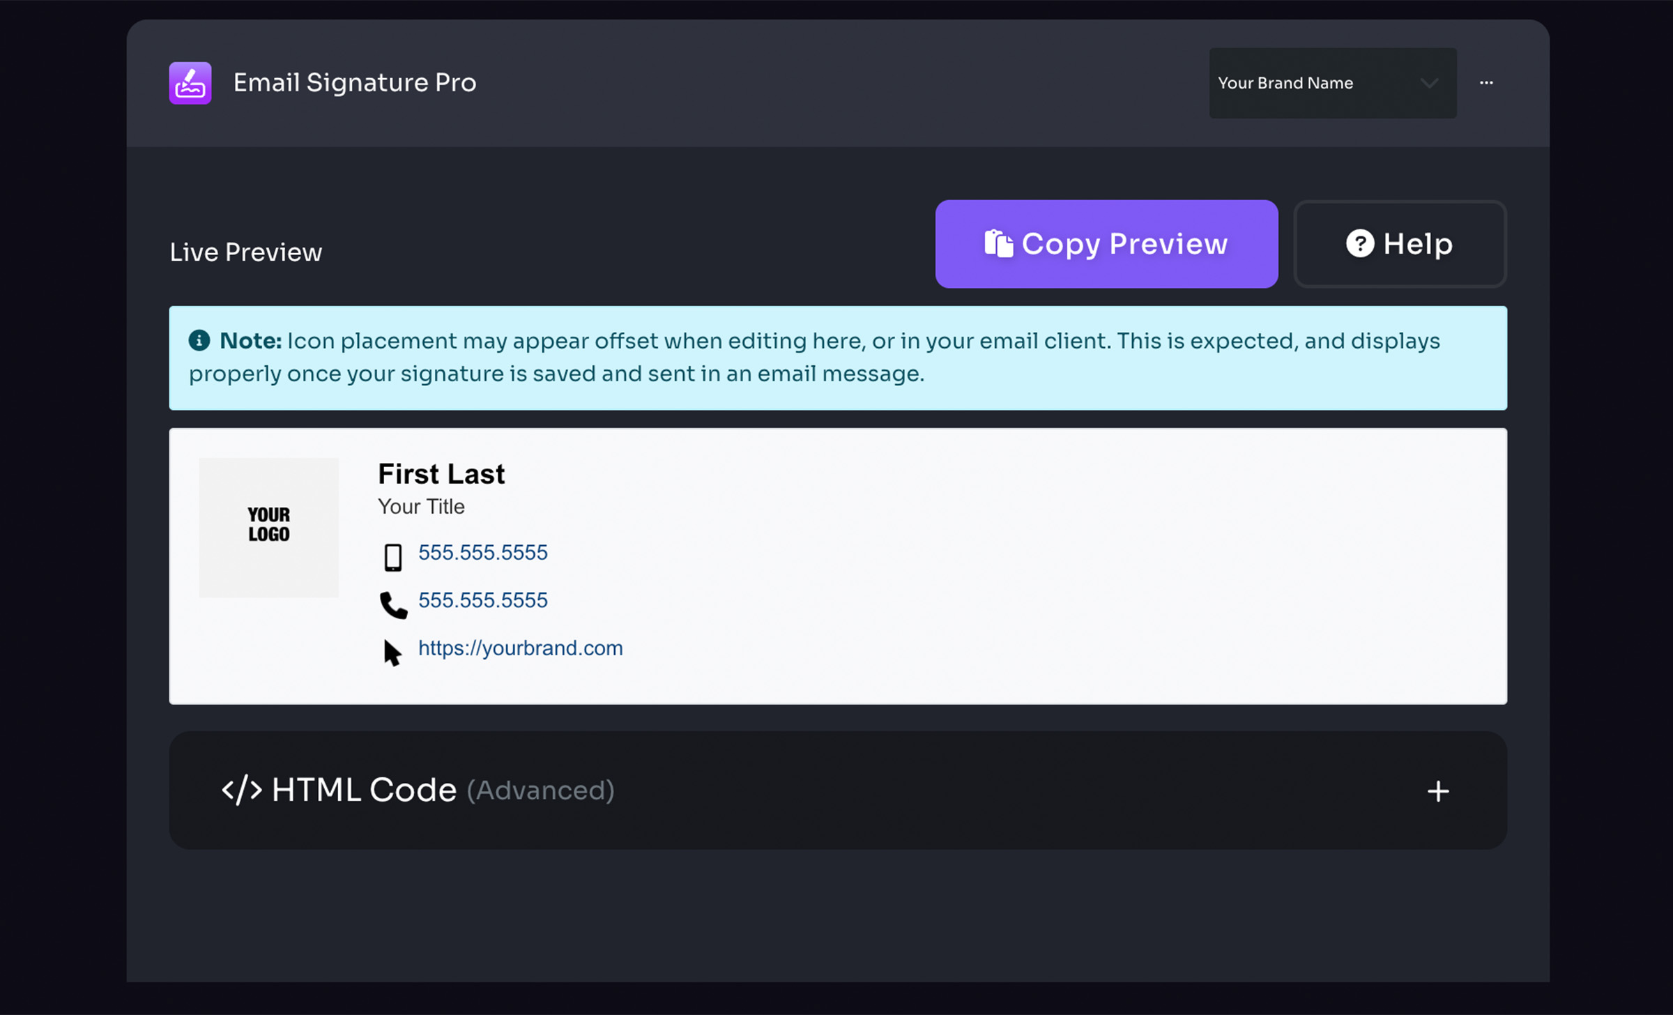Click the First Last name in the preview
This screenshot has height=1015, width=1673.
coord(441,473)
